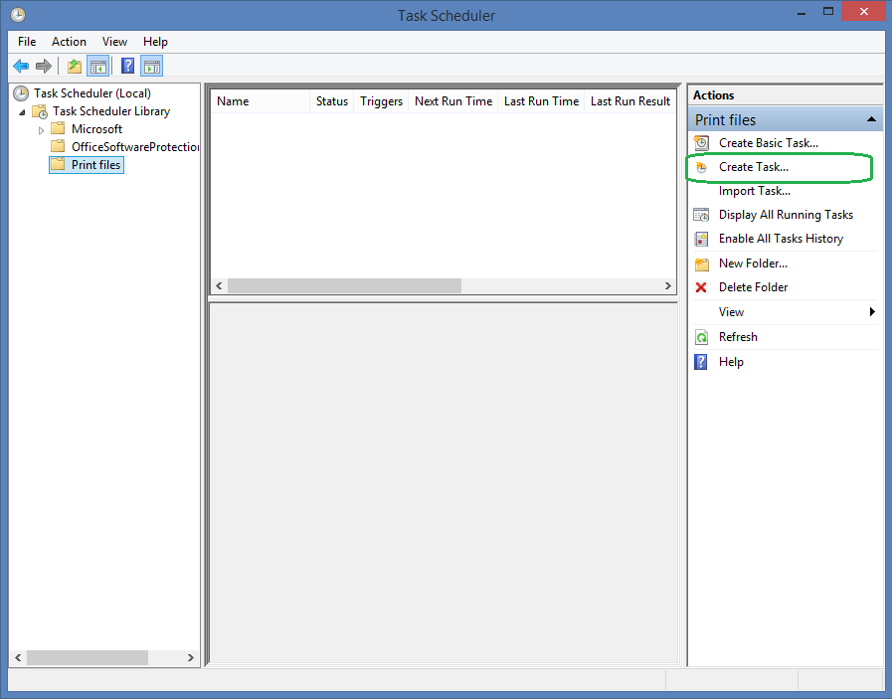Viewport: 892px width, 699px height.
Task: Sort by the Status column header
Action: pyautogui.click(x=332, y=101)
